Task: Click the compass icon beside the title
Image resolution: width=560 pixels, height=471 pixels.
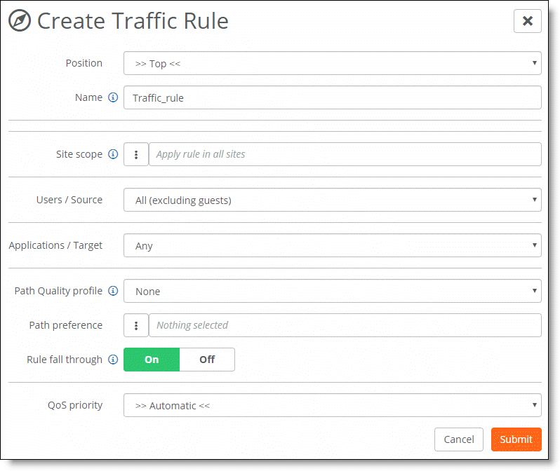Action: point(20,21)
